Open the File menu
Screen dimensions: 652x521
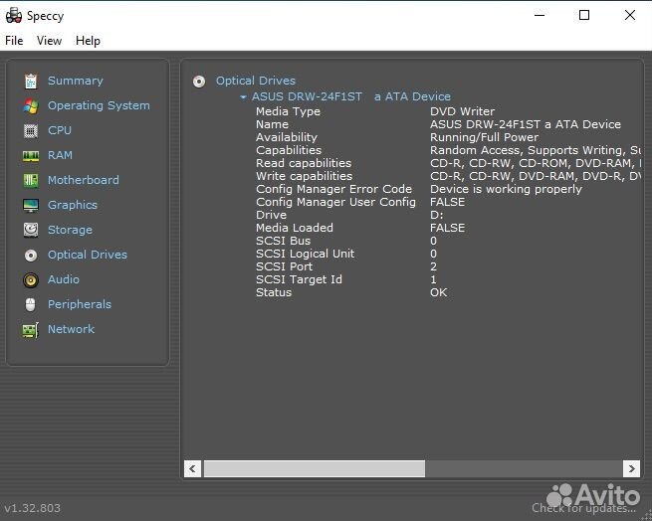(14, 41)
